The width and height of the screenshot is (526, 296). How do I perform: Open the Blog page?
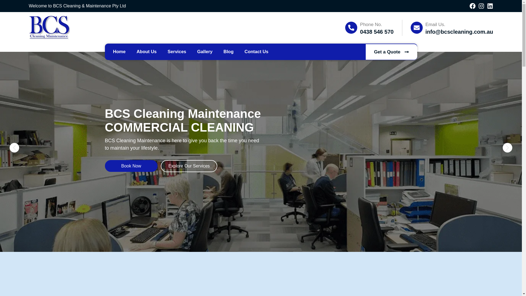pos(228,52)
